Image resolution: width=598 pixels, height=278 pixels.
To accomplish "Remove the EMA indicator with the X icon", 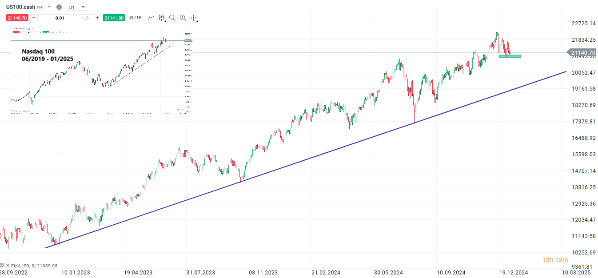I will [x=8, y=265].
